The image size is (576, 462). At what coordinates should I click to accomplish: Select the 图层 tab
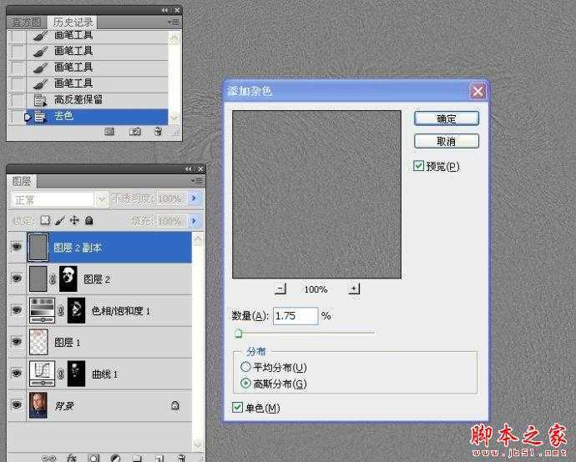22,181
